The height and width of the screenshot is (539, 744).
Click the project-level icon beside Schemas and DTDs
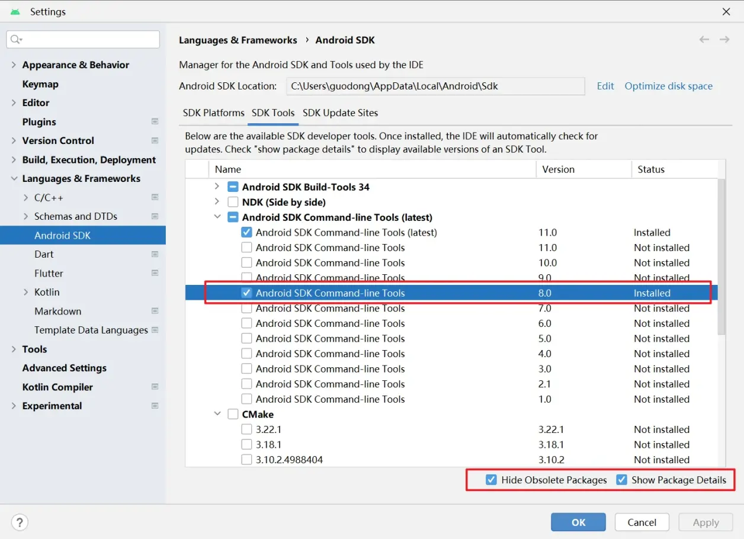click(x=155, y=216)
